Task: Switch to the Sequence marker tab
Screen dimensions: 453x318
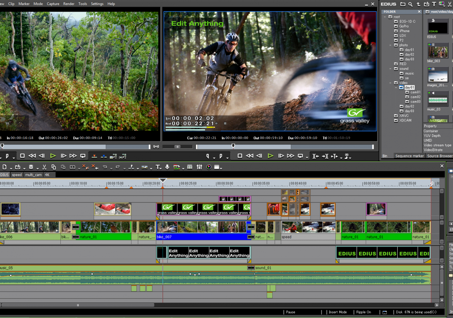Action: click(x=409, y=156)
